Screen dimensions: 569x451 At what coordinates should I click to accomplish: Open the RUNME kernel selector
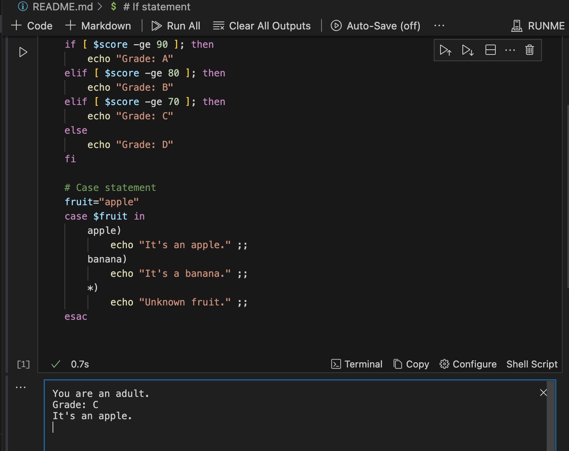point(538,26)
